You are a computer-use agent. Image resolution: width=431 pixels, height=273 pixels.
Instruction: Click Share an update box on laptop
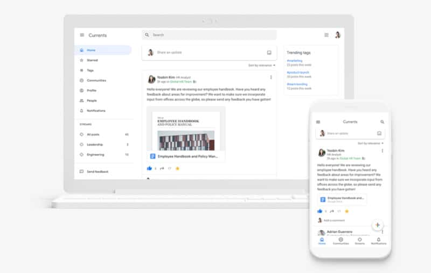pyautogui.click(x=209, y=52)
